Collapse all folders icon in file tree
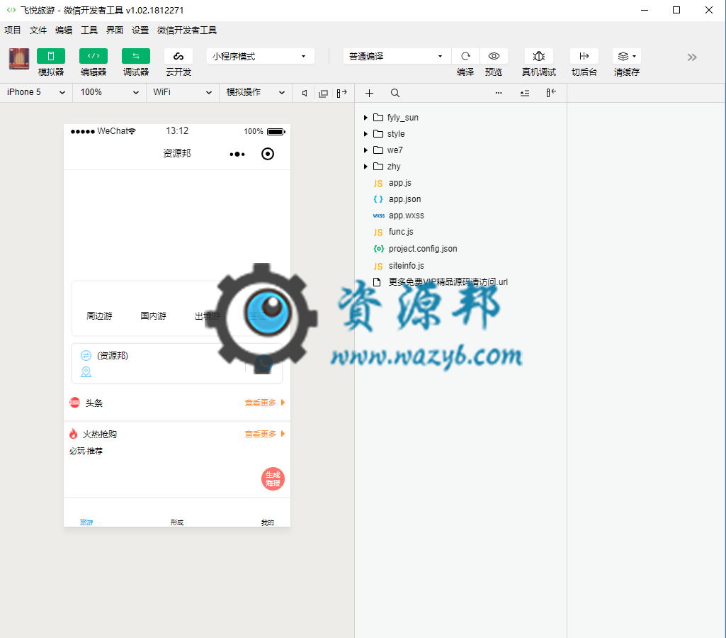Image resolution: width=726 pixels, height=638 pixels. coord(525,93)
